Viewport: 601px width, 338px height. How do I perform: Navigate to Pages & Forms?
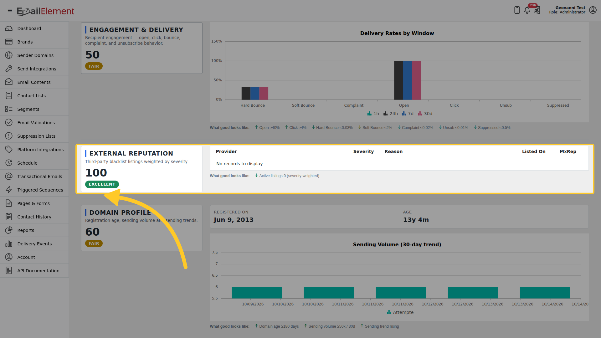pyautogui.click(x=34, y=203)
